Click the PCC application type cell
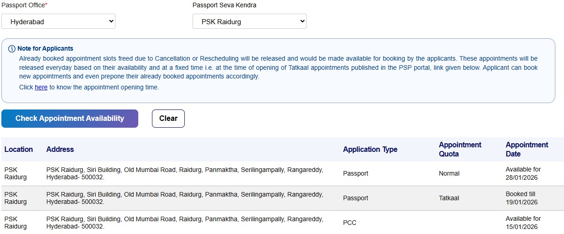The image size is (564, 234). pos(350,223)
